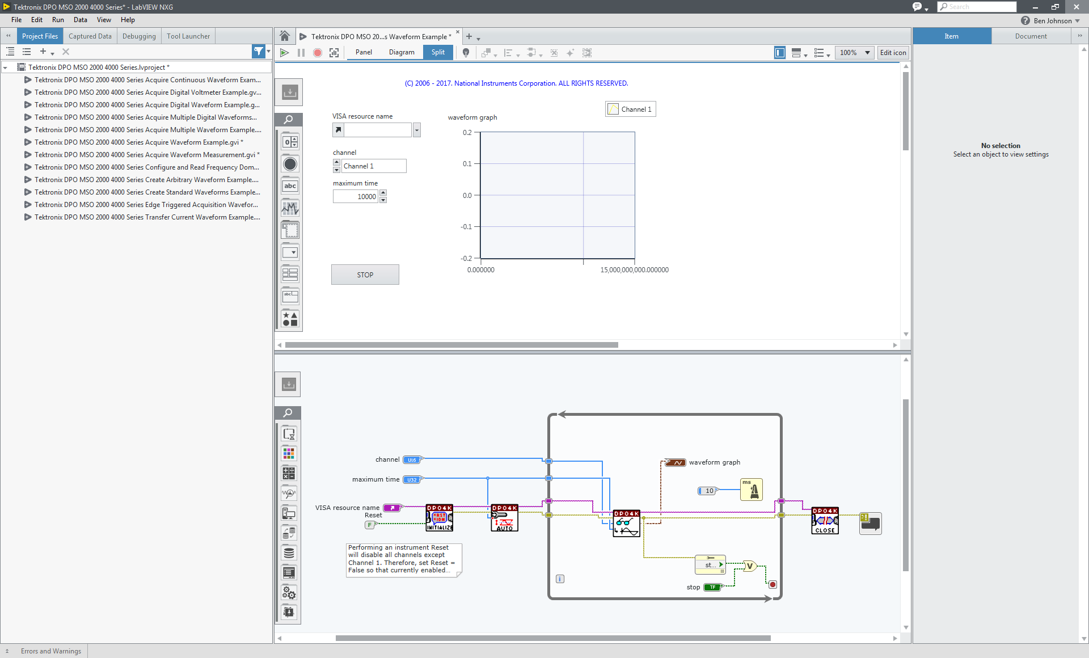The image size is (1089, 658).
Task: Select the DPO4K Close VI node
Action: (825, 520)
